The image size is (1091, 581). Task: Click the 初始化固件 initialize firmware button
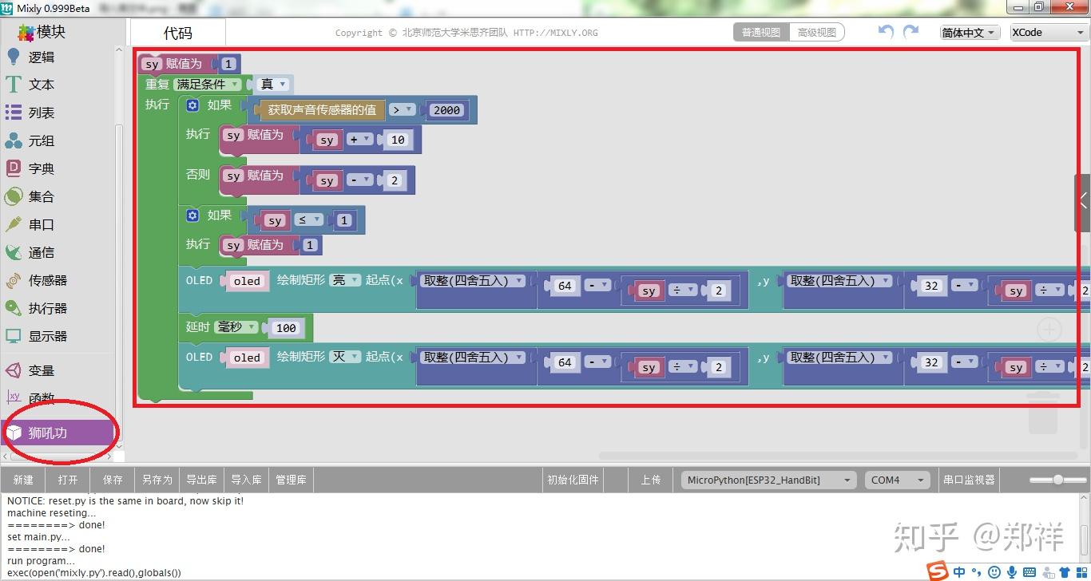(x=573, y=480)
